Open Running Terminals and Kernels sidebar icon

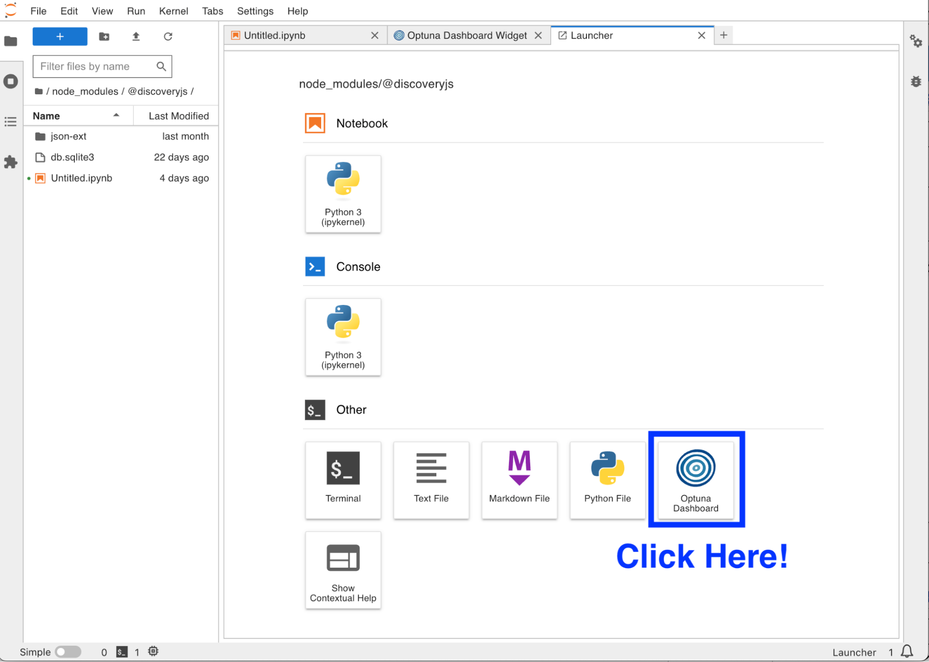11,81
